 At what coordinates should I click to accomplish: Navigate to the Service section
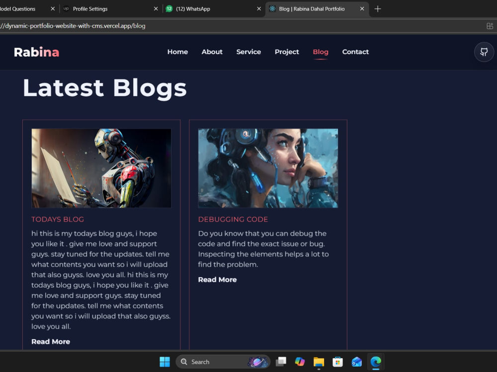(248, 52)
